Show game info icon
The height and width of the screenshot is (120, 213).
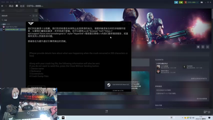(x=203, y=47)
